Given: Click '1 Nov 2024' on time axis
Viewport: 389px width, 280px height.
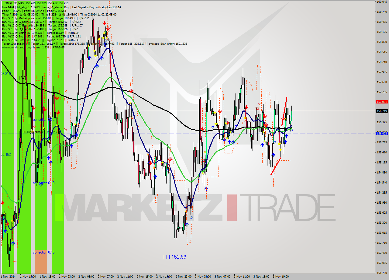Looking at the screenshot, I should click(8, 277).
